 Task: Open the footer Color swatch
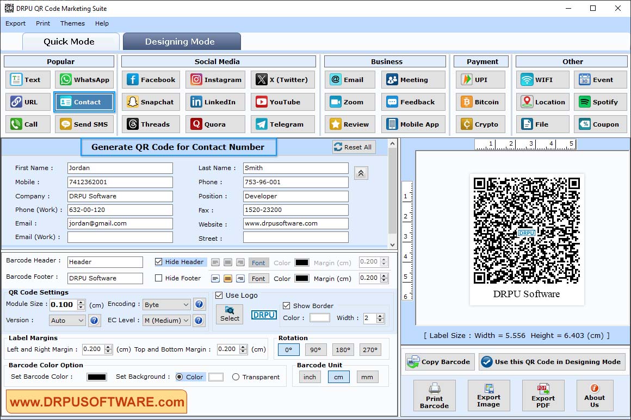[x=302, y=278]
